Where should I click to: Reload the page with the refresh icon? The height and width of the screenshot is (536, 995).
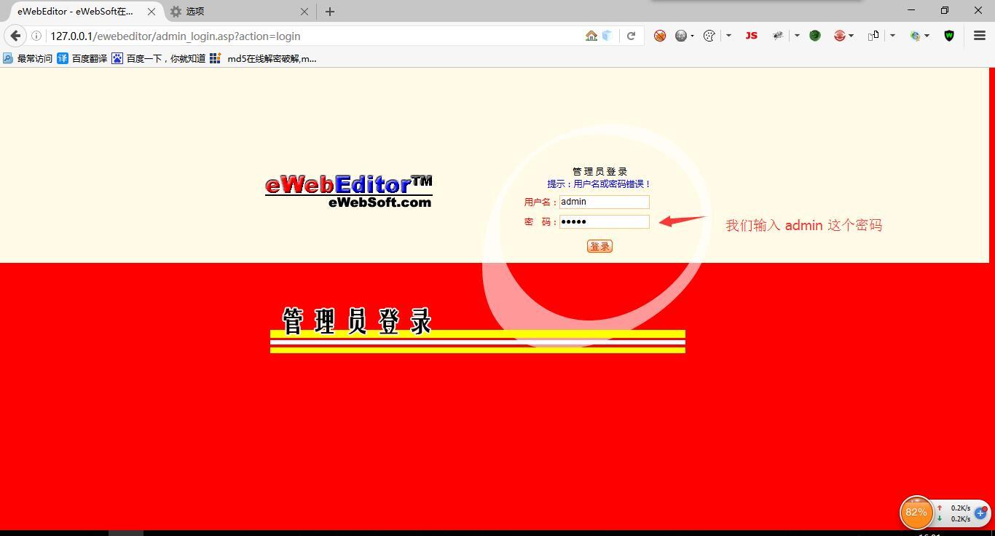click(x=631, y=36)
